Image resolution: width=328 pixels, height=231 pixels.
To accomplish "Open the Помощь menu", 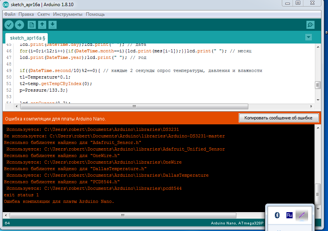I will coord(95,14).
